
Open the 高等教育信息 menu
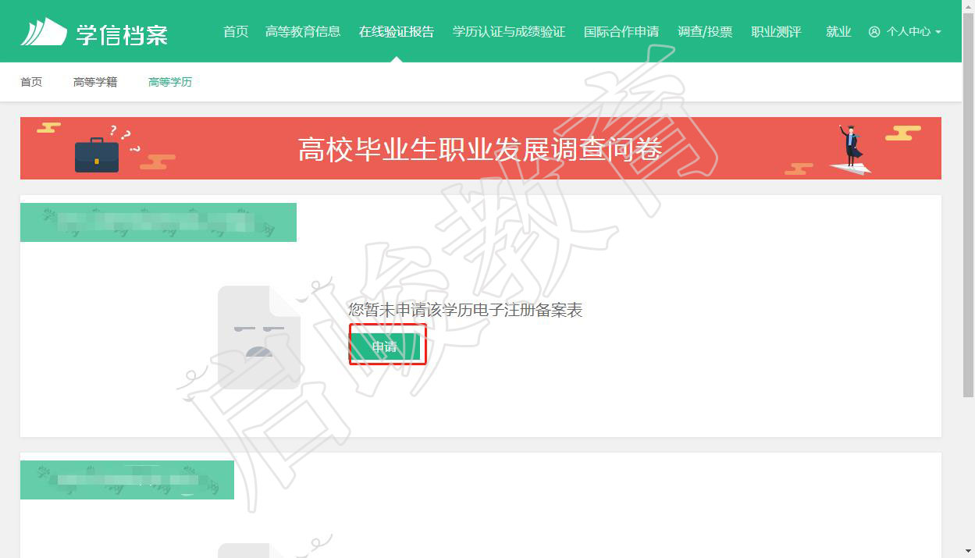pyautogui.click(x=303, y=32)
